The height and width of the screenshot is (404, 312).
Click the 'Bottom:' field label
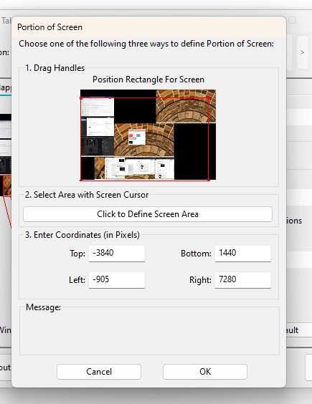[x=196, y=254]
